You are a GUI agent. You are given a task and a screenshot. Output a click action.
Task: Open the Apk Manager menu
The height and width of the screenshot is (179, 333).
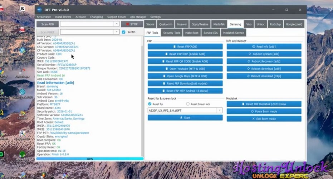[137, 17]
